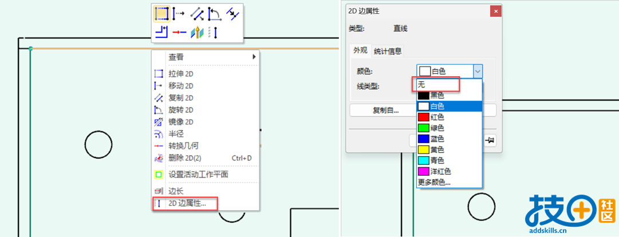The width and height of the screenshot is (619, 237).
Task: Select the Copy 2D tool in floating toolbar
Action: [x=196, y=14]
